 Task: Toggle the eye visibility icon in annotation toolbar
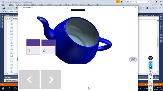point(151,63)
